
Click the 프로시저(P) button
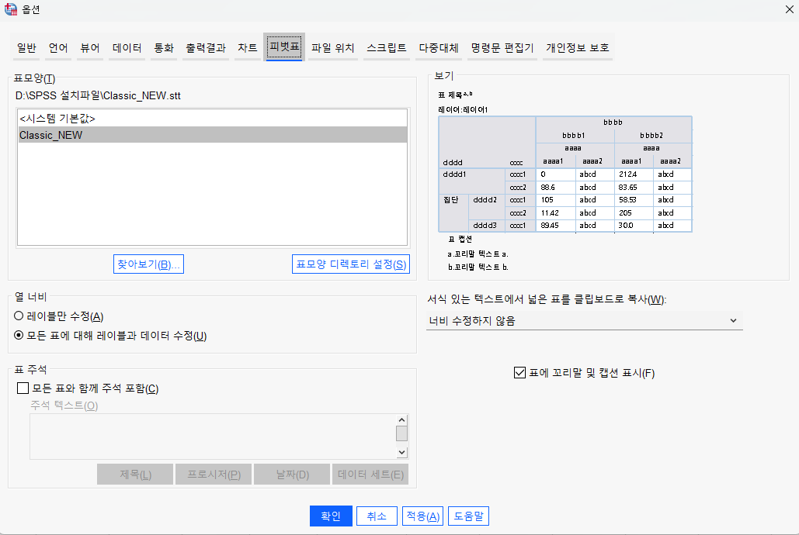tap(214, 475)
